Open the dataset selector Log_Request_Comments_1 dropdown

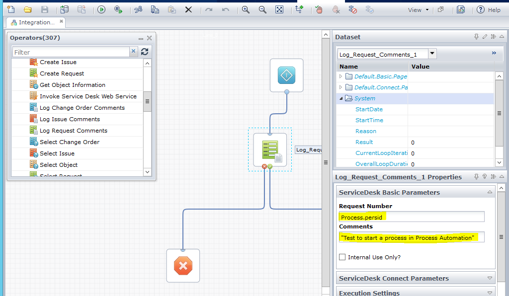tap(432, 54)
